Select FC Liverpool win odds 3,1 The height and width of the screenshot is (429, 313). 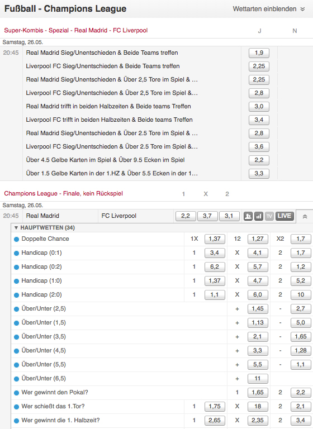click(x=229, y=216)
